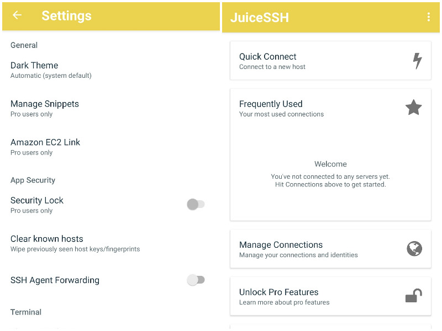Open the three-dot overflow menu
The height and width of the screenshot is (331, 442).
click(428, 17)
